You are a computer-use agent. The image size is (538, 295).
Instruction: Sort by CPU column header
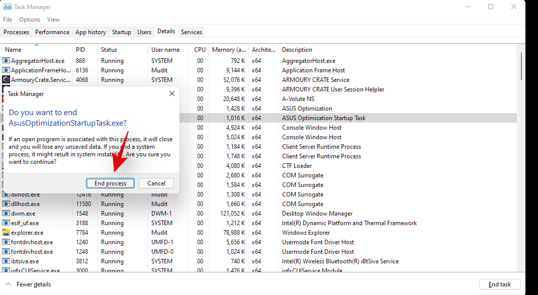click(200, 50)
